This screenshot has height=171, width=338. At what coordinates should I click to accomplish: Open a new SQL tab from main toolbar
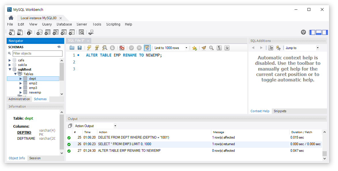click(x=12, y=32)
